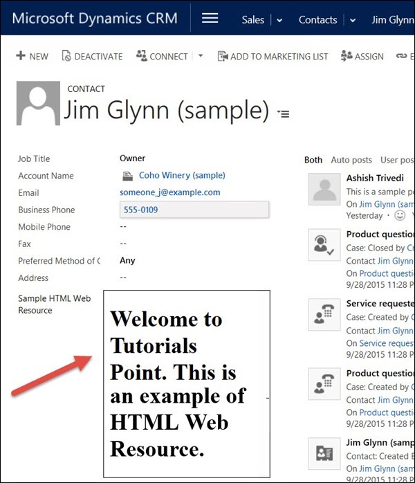Open the CONNECT dropdown arrow

[201, 56]
